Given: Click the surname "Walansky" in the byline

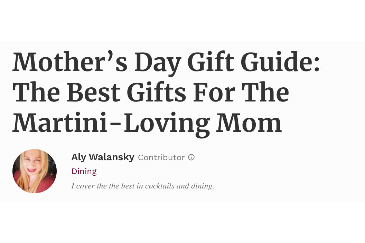Looking at the screenshot, I should click(111, 157).
